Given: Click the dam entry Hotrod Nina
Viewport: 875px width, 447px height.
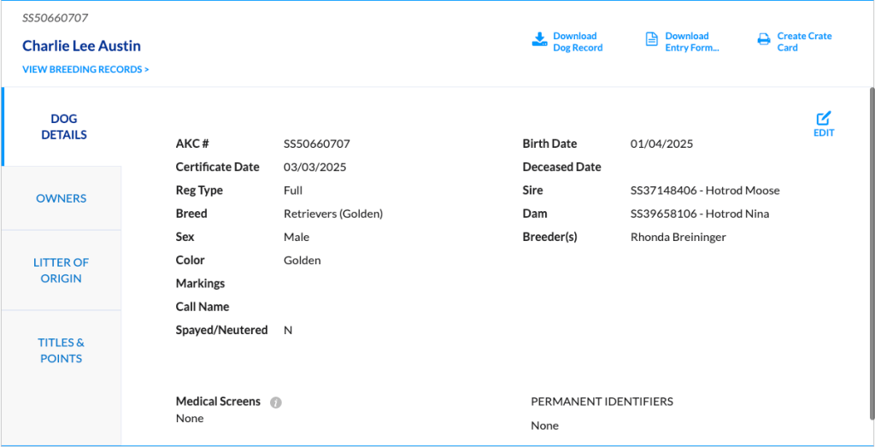Looking at the screenshot, I should click(699, 214).
